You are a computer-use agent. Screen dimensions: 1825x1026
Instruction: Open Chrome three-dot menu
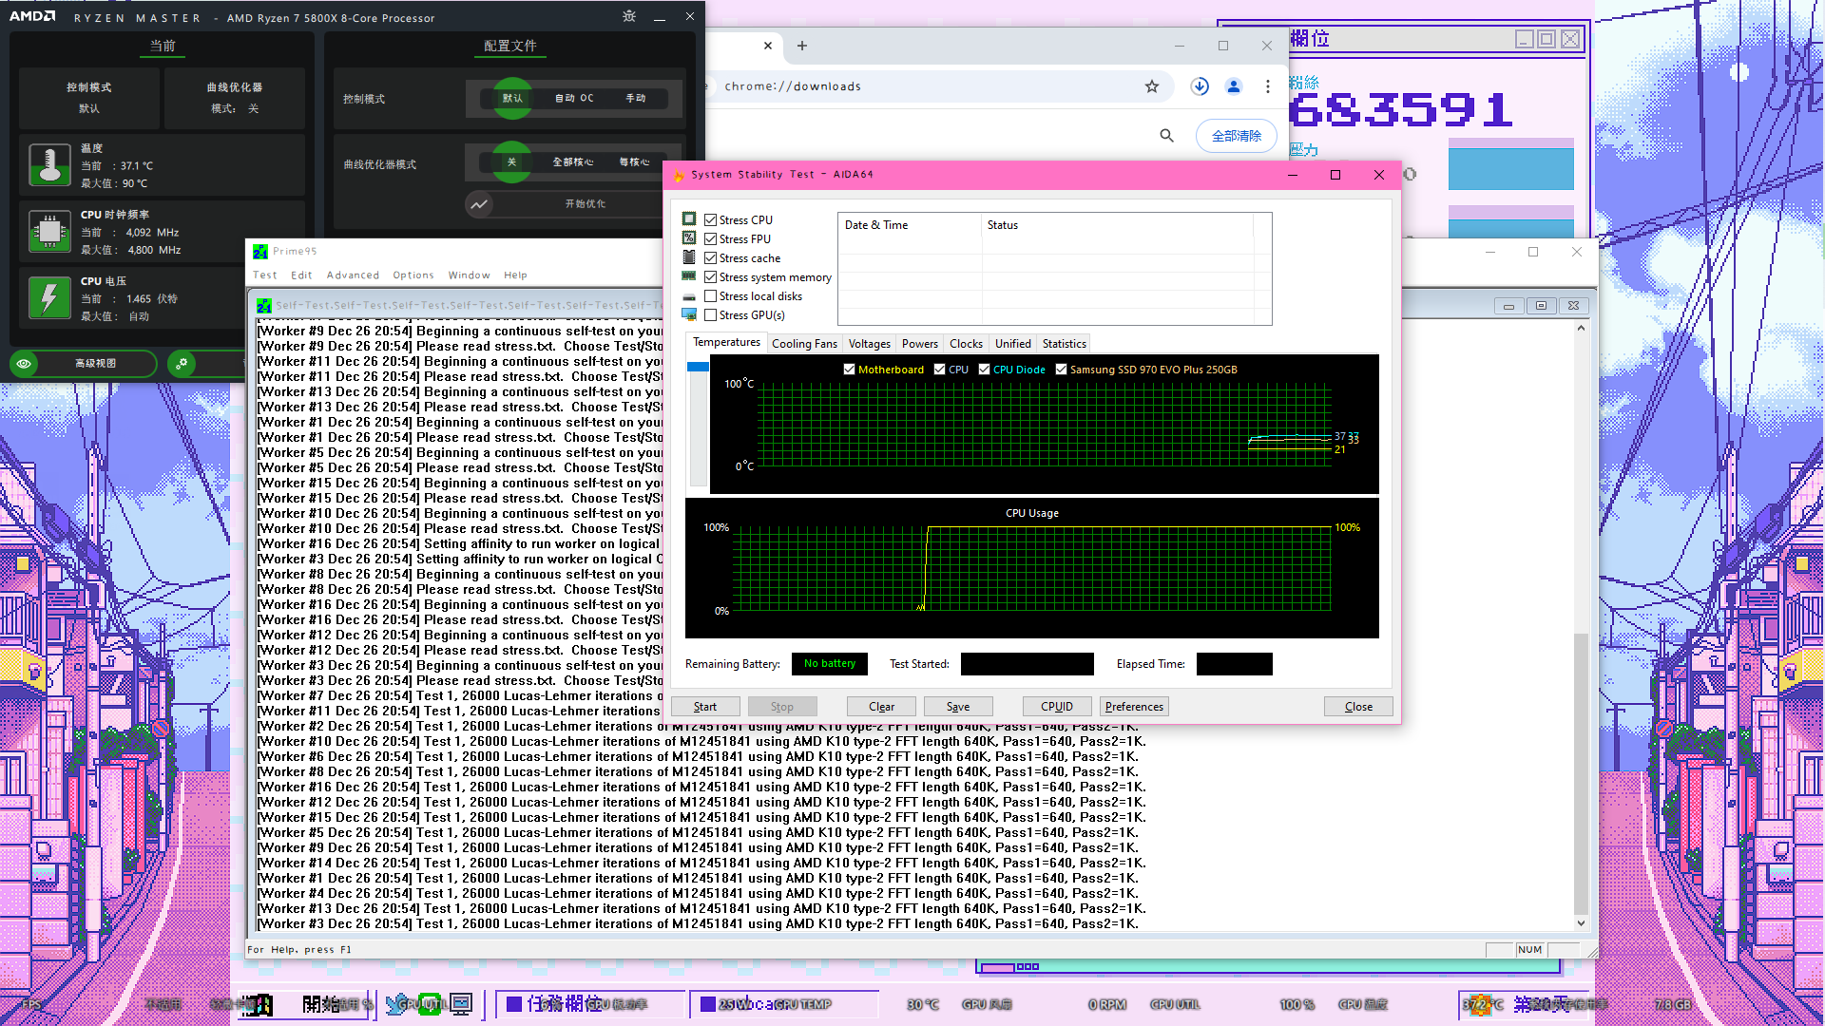click(1268, 86)
